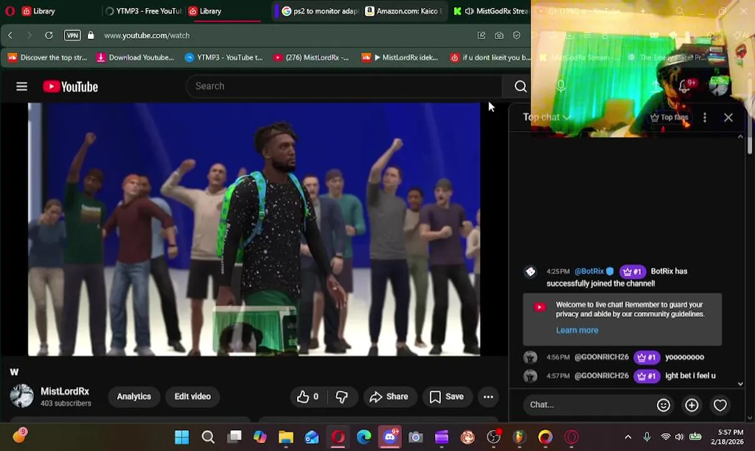The image size is (755, 451).
Task: Open if u dont likeit you b... bookmark
Action: (x=490, y=58)
